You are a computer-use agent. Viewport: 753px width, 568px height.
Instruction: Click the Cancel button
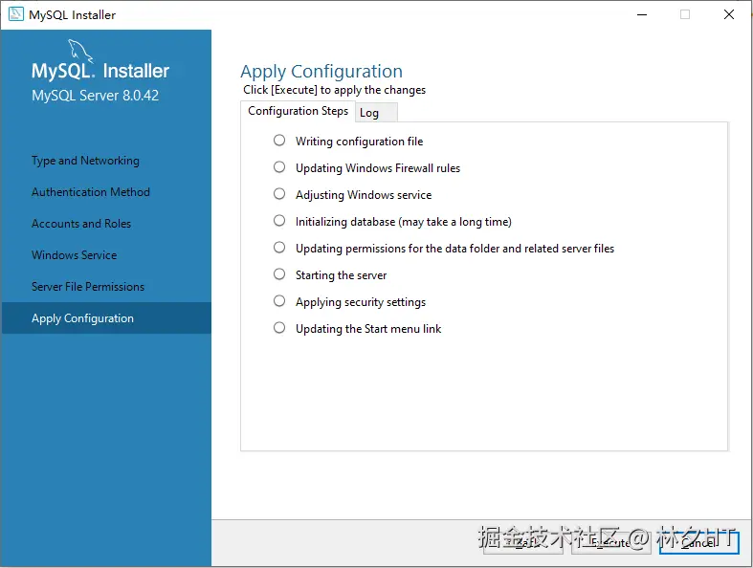699,542
